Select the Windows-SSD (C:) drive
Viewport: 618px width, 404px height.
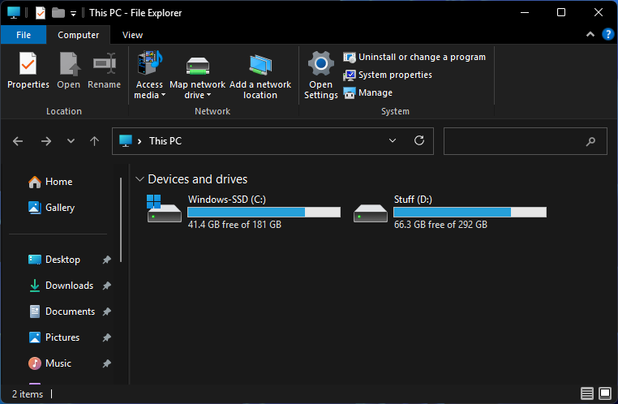(165, 211)
